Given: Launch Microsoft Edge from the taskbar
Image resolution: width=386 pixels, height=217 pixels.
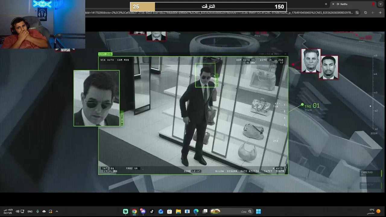Looking at the screenshot, I should point(196,211).
